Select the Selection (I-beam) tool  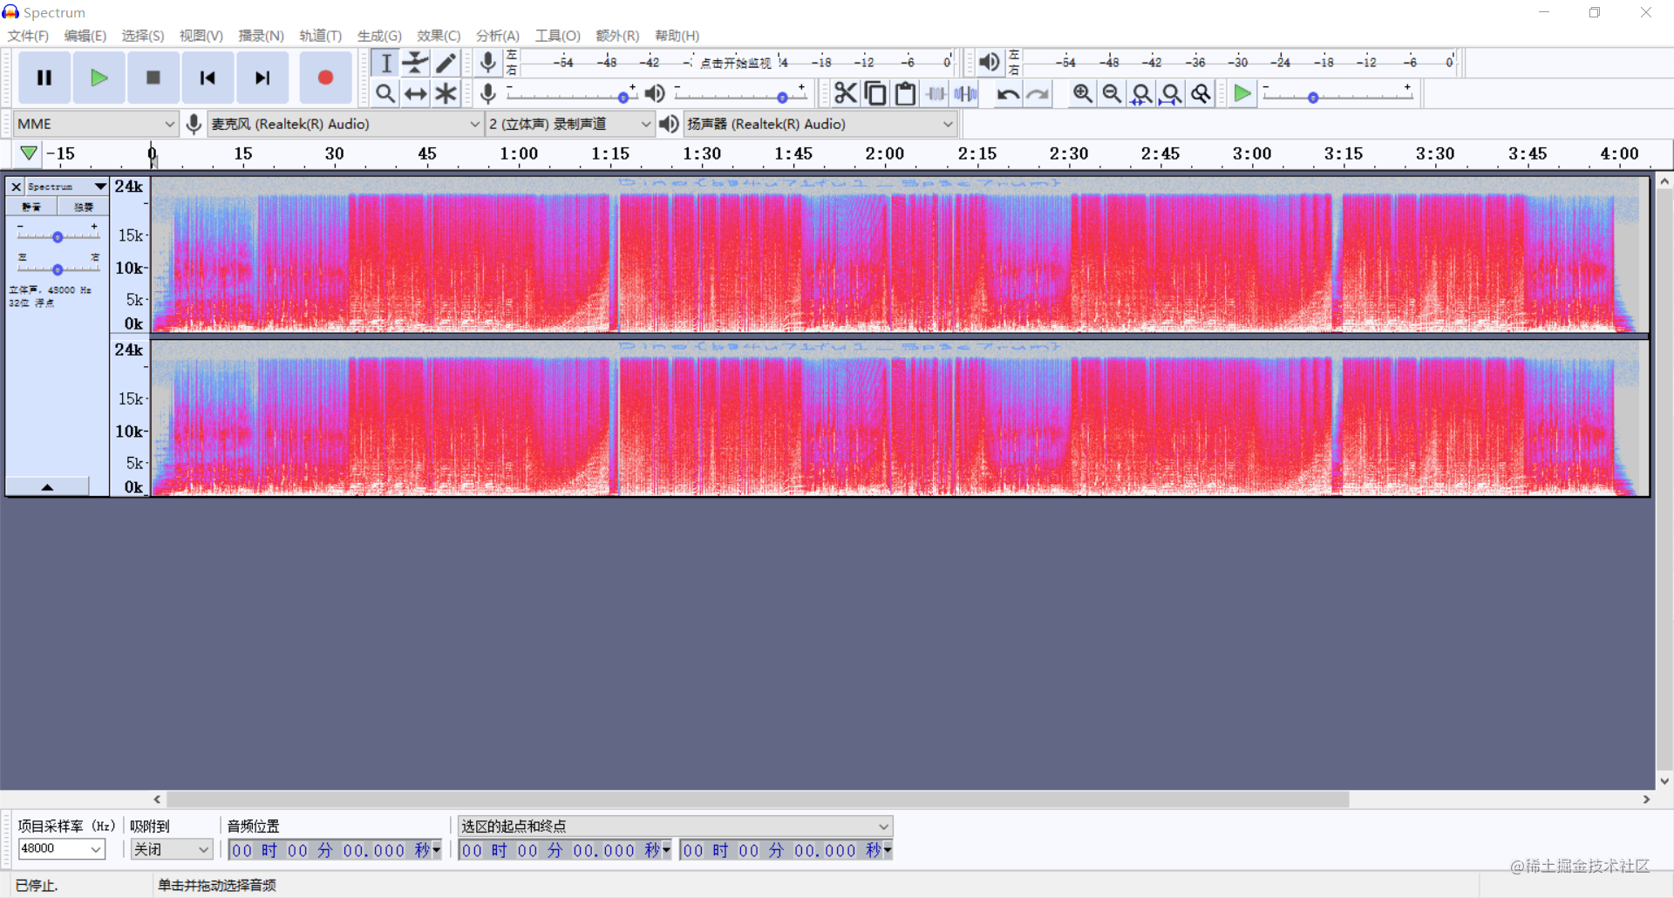click(385, 63)
